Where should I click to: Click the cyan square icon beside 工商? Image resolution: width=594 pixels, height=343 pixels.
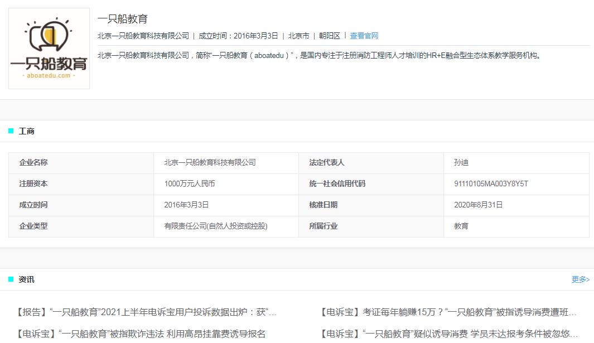[x=9, y=131]
